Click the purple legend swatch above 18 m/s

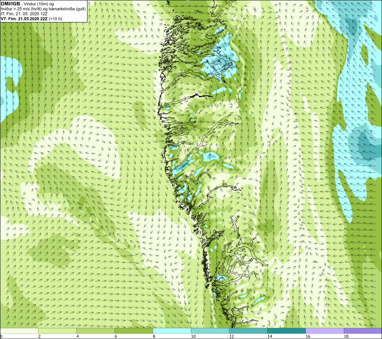click(363, 331)
